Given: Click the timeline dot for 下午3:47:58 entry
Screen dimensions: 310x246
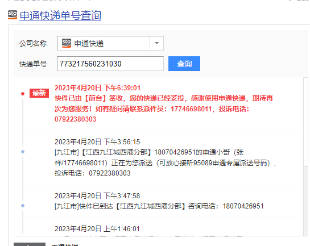Looking at the screenshot, I should tap(23, 206).
